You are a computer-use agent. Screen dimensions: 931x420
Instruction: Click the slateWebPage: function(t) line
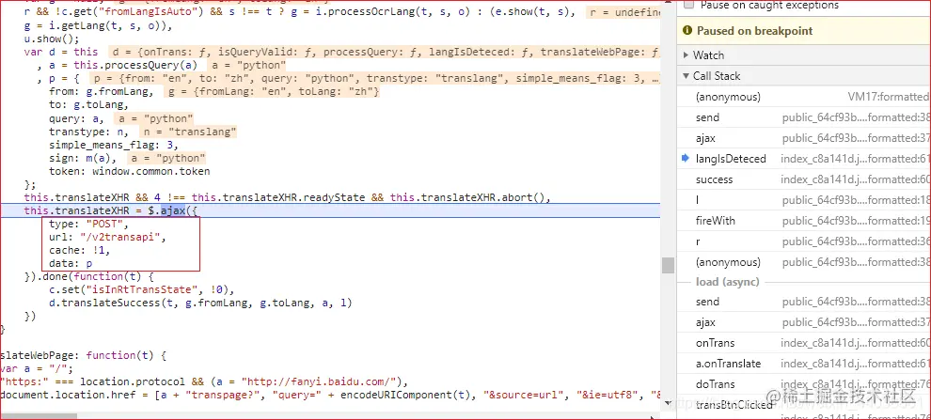click(x=83, y=355)
